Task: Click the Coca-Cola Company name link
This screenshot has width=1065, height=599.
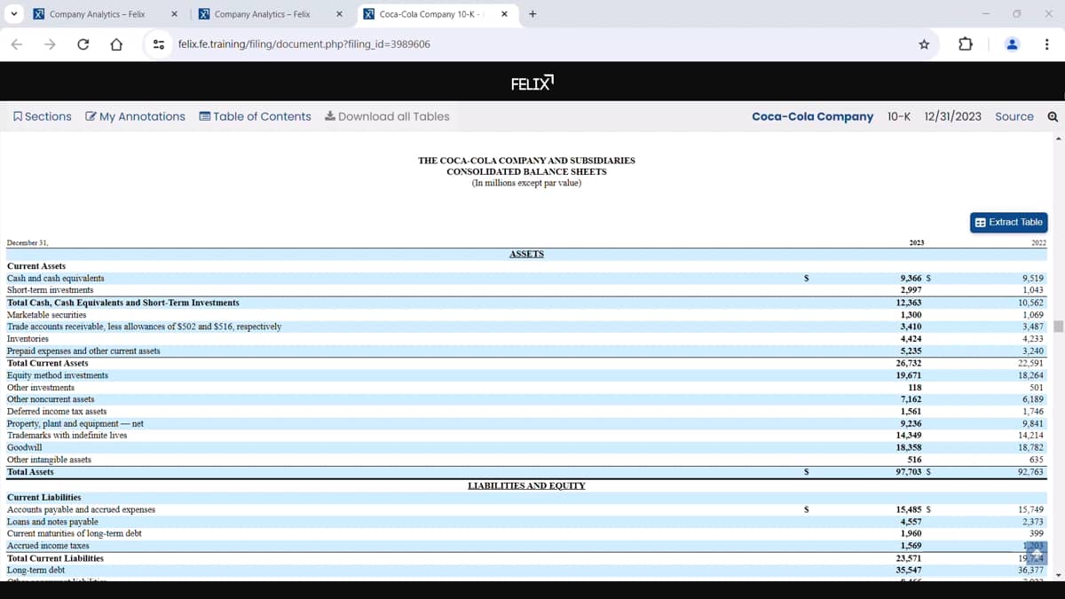Action: [x=812, y=116]
